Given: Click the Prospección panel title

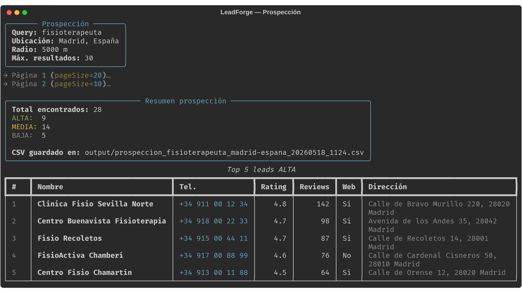Looking at the screenshot, I should 65,24.
